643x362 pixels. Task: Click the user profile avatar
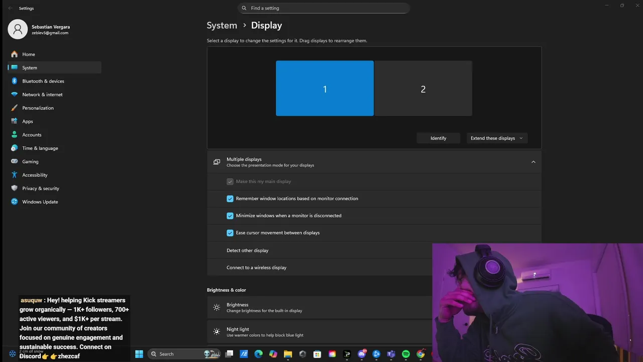[18, 29]
